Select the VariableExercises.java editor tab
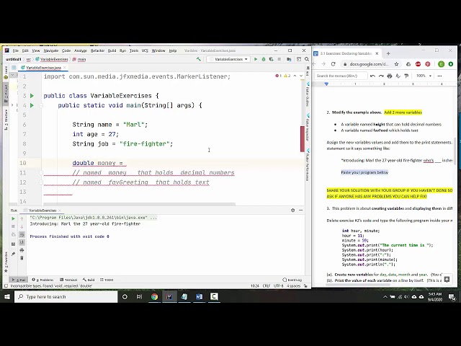This screenshot has width=461, height=346. click(43, 68)
